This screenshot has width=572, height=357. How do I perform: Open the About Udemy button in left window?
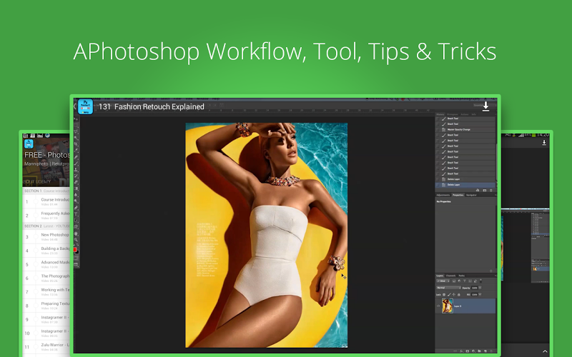coord(37,182)
